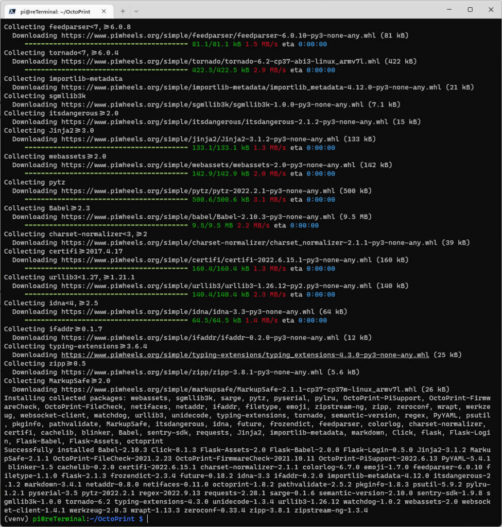Click 'Collecting webassets≥2.0' line
502x527 pixels.
[55, 156]
